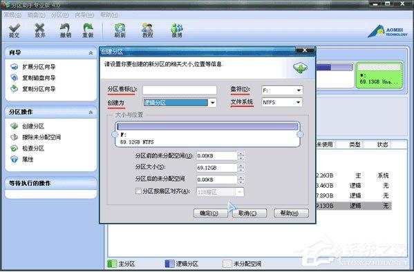The height and width of the screenshot is (272, 414).
Task: Collapse the 向导 panel chevron
Action: coord(91,53)
